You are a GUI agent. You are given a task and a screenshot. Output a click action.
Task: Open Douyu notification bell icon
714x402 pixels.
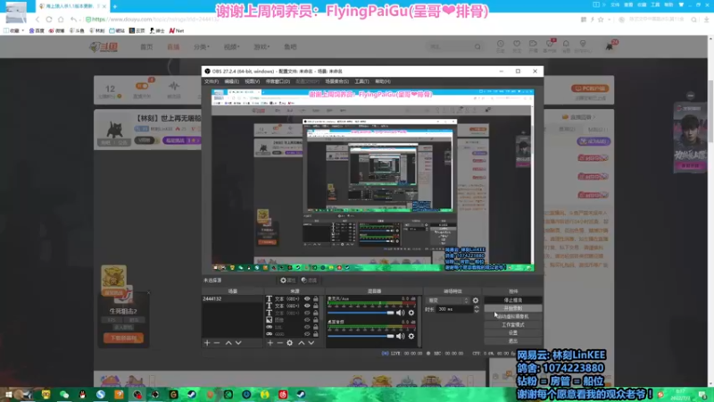click(x=566, y=46)
